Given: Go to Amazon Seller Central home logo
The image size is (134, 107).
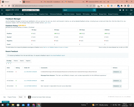Looking at the screenshot, I should coord(12,10).
